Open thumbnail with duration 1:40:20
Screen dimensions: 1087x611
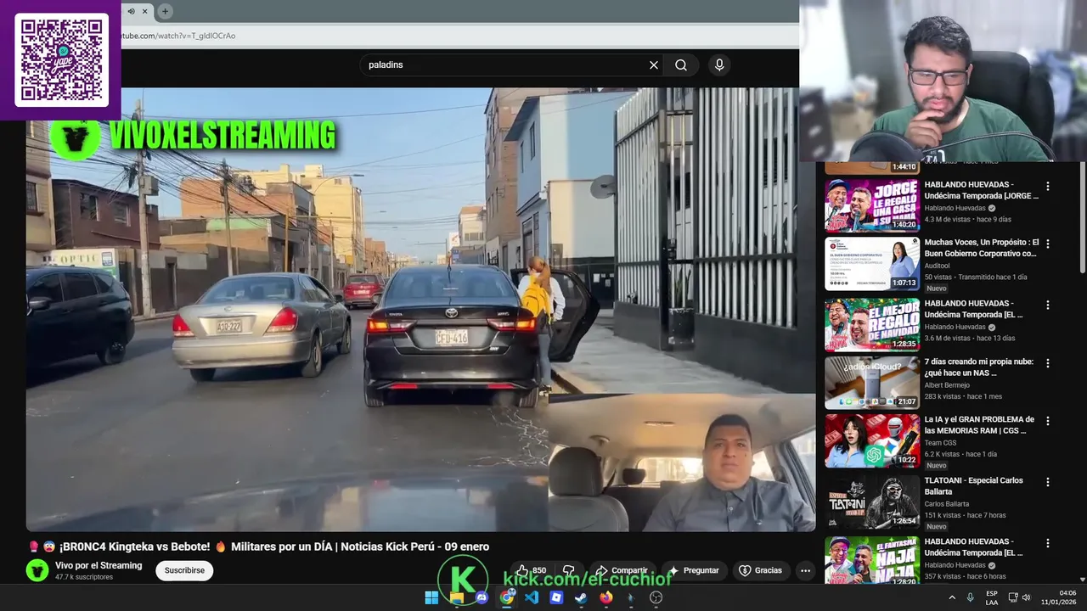[x=872, y=205]
